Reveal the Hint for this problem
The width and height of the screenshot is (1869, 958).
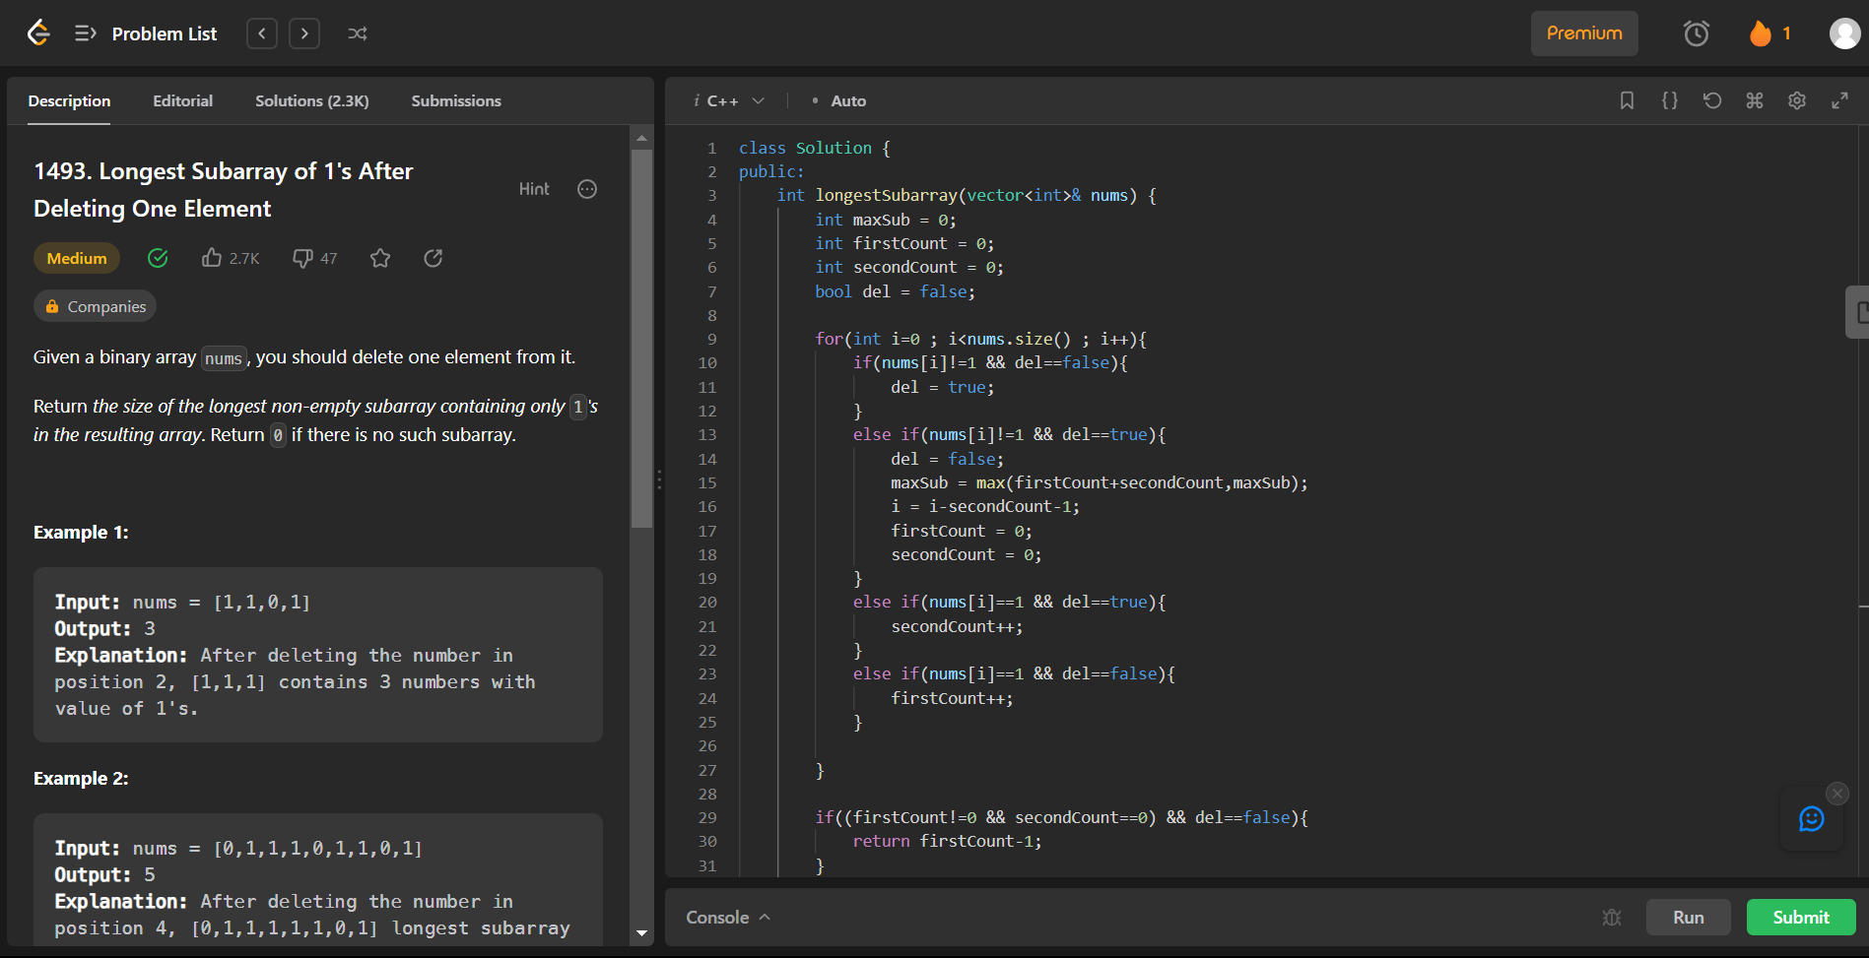pos(534,188)
